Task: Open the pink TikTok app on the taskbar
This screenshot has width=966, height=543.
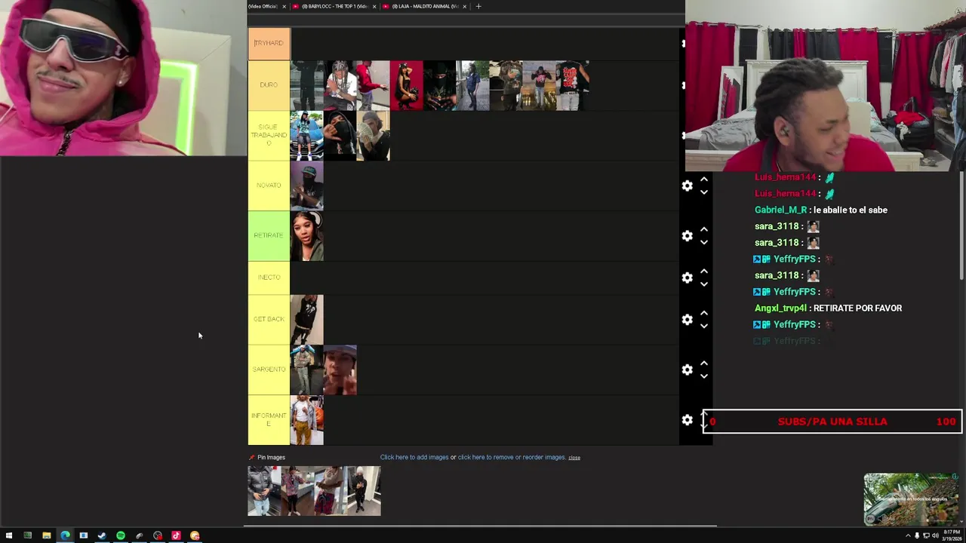Action: 176,535
